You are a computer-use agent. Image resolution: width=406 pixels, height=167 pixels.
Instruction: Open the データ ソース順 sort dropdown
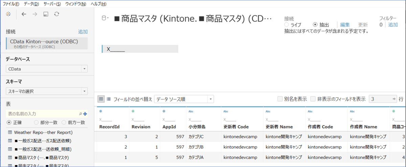(x=184, y=99)
